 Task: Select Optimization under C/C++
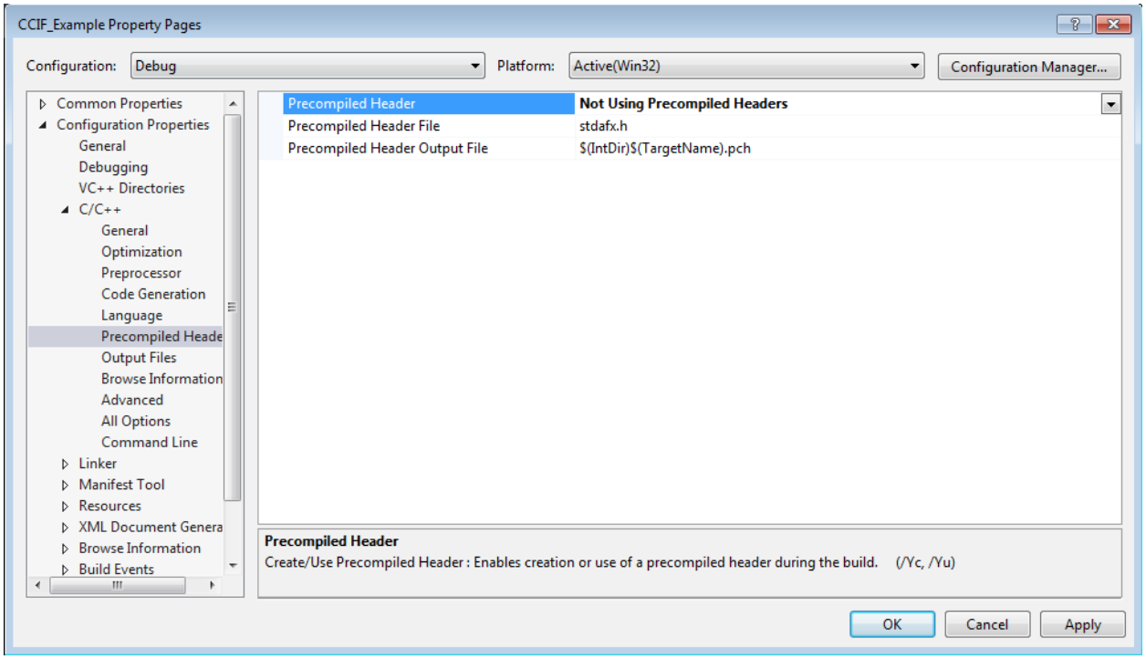(141, 252)
